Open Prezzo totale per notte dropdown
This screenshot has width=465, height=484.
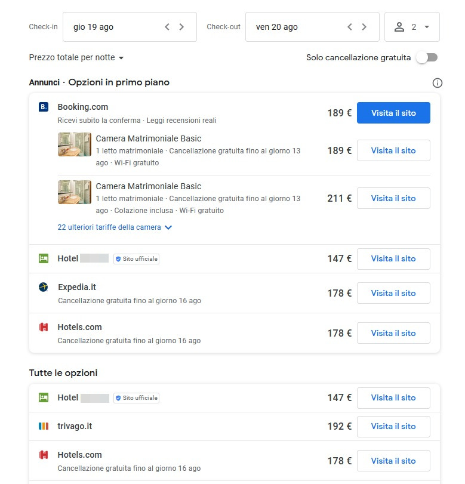[76, 57]
